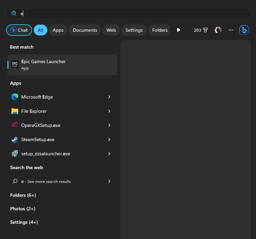Expand setup_dzsalauncher.exe options chevron
The image size is (256, 239).
pos(109,154)
